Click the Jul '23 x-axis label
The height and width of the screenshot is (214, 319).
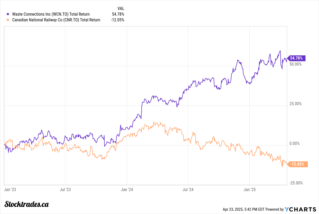pos(65,190)
